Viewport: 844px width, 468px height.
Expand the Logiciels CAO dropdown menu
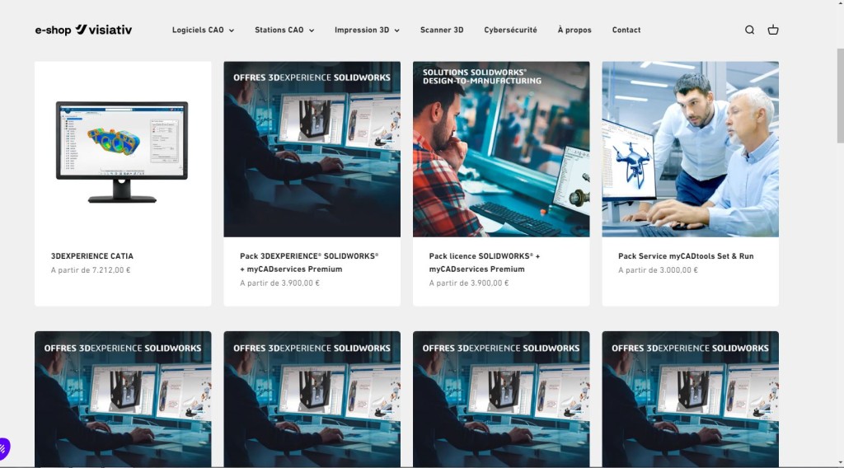click(203, 30)
